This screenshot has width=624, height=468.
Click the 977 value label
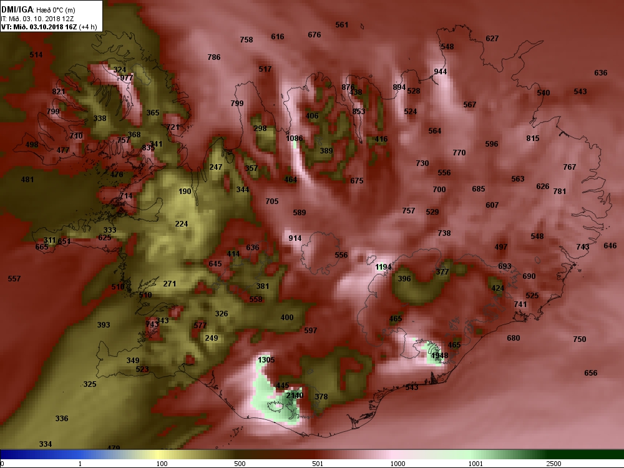[x=127, y=77]
